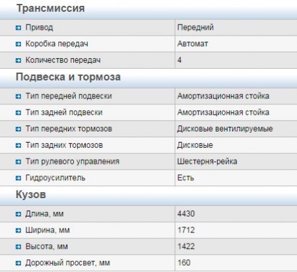
Task: Select the Трансмиссия section header
Action: (51, 9)
